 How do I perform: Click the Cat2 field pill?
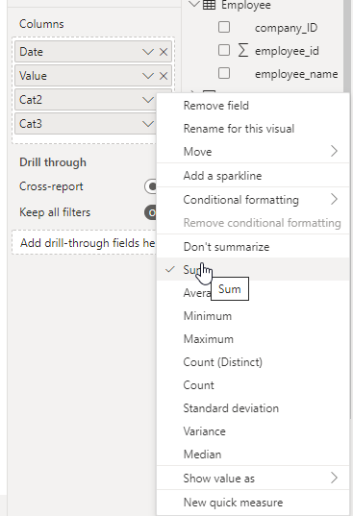pyautogui.click(x=86, y=100)
